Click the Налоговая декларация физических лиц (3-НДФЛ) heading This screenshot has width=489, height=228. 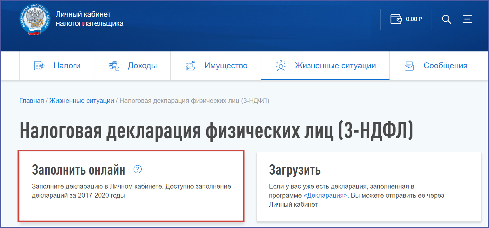(216, 130)
